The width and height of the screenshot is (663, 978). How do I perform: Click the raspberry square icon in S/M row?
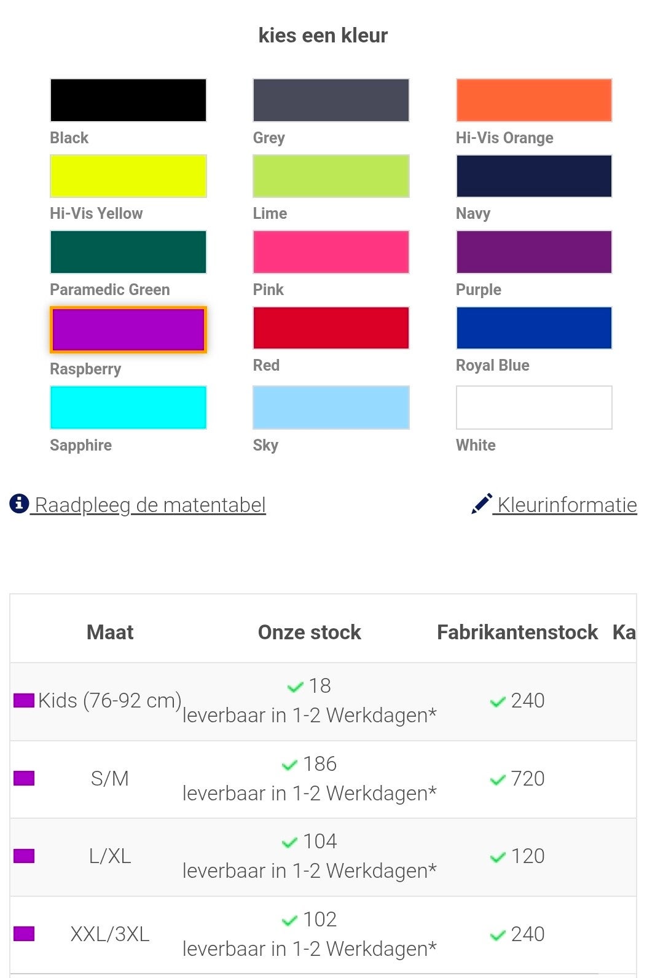click(x=24, y=778)
